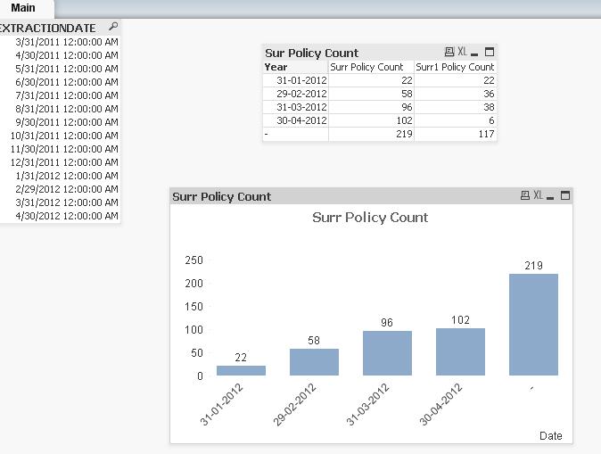The height and width of the screenshot is (454, 601).
Task: Select 9/30/2011 12:00:00 AM extraction date
Action: pos(60,122)
